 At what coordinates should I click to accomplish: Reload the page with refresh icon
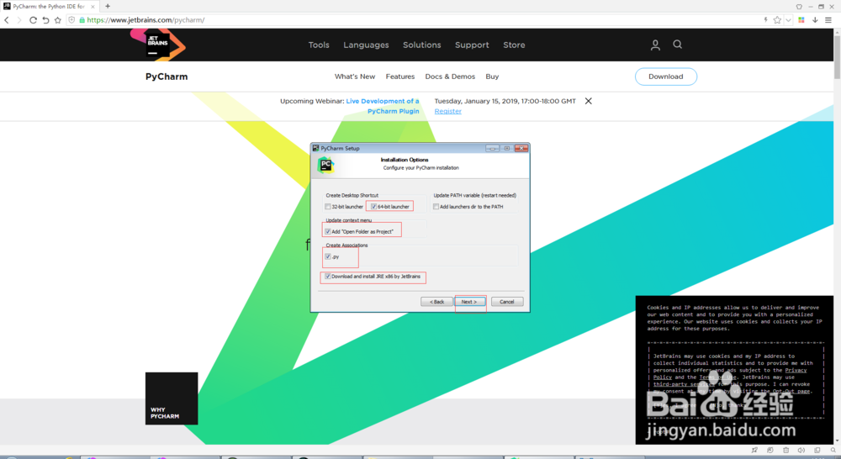33,20
